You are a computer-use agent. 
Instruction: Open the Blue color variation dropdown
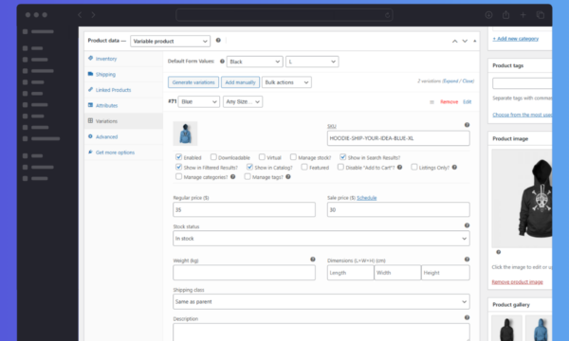pos(199,102)
